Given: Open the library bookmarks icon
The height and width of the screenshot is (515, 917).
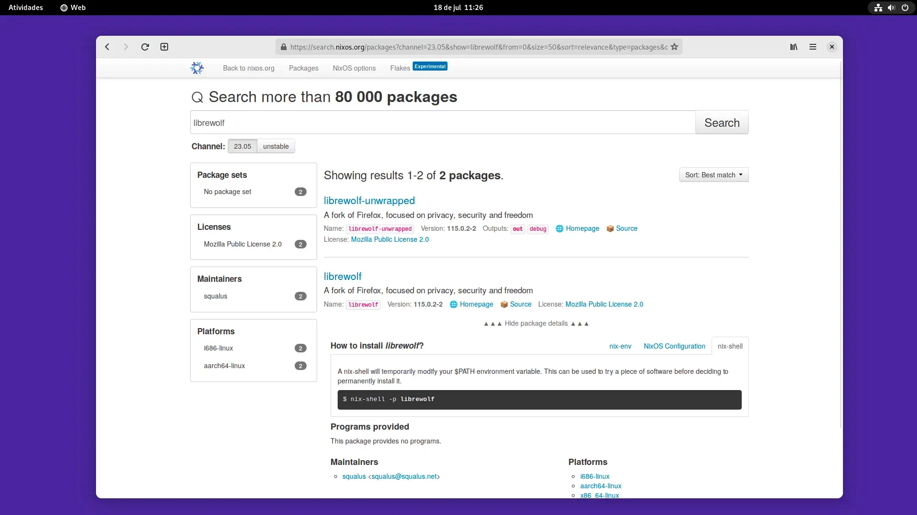Looking at the screenshot, I should coord(794,47).
